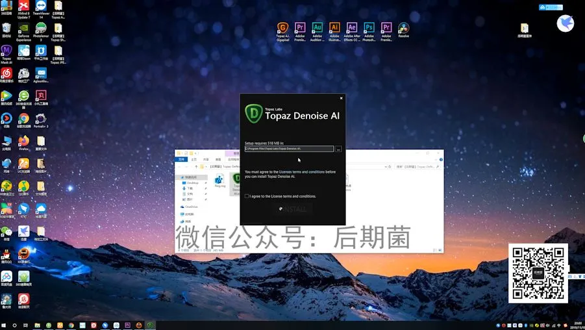Check the license agreement checkbox
This screenshot has width=585, height=330.
click(x=247, y=196)
